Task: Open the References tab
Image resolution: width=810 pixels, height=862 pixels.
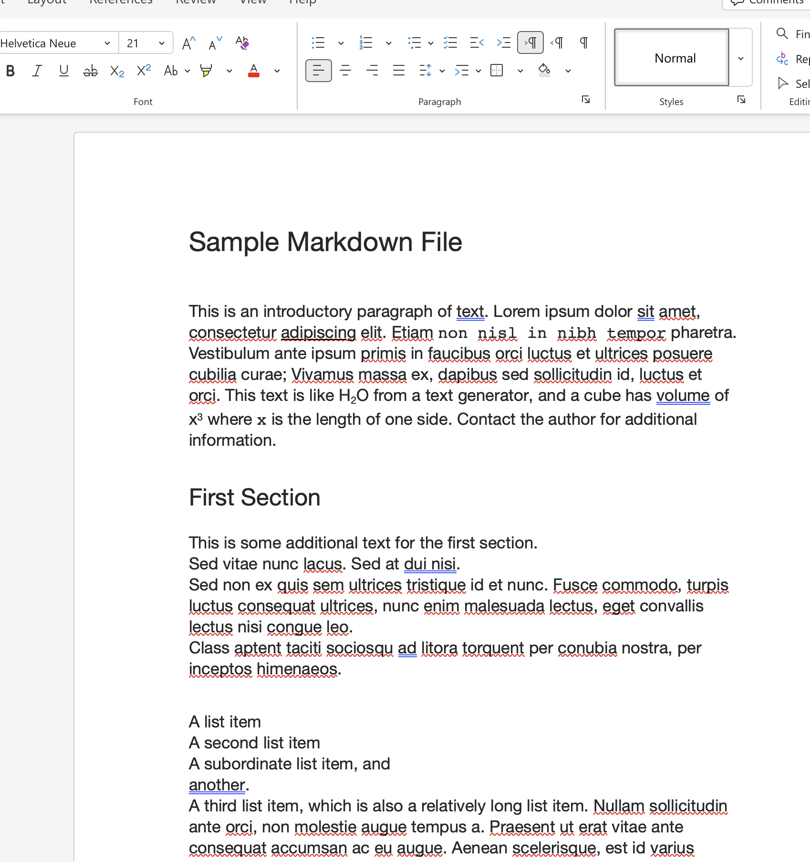Action: point(121,2)
